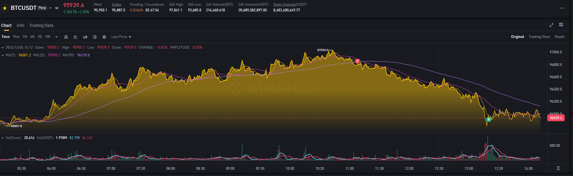Switch chart to Trading View mode
The width and height of the screenshot is (573, 176).
[x=539, y=37]
